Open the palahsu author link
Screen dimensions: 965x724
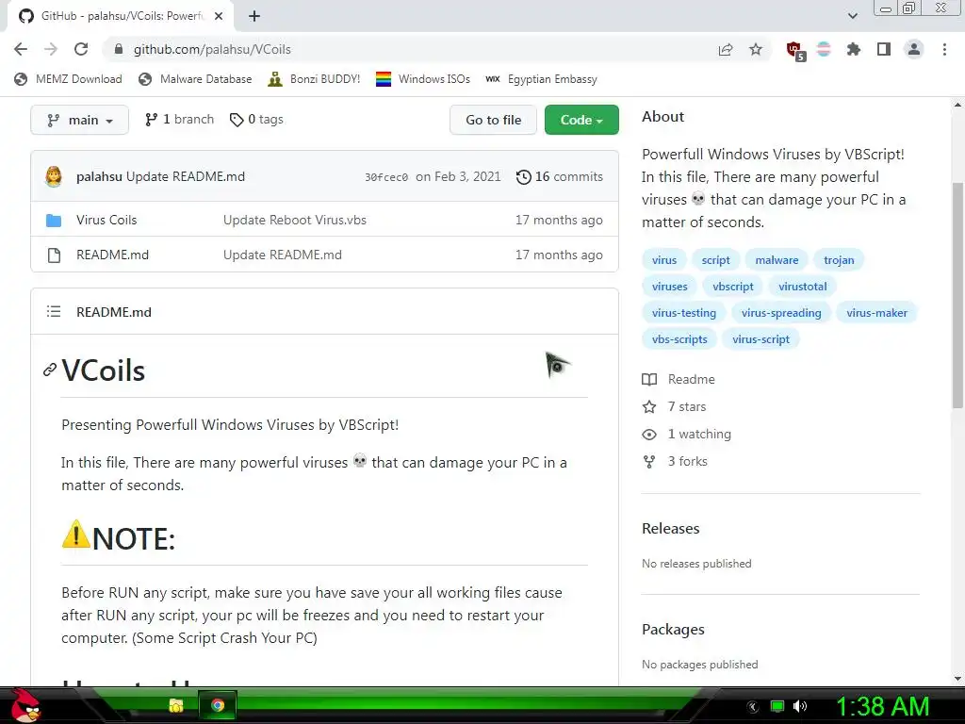[99, 176]
